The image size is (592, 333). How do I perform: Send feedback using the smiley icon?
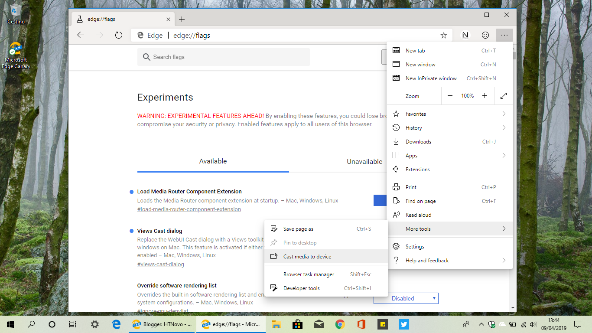point(485,35)
